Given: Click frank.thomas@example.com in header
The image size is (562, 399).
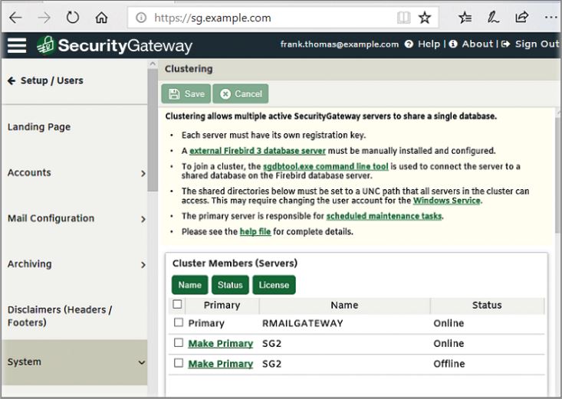Looking at the screenshot, I should coord(340,44).
